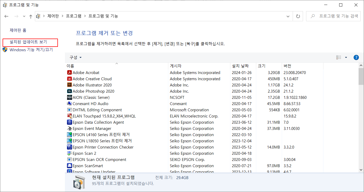This screenshot has height=192, width=364.
Task: Click the Adobe Acrobat program icon
Action: click(69, 73)
